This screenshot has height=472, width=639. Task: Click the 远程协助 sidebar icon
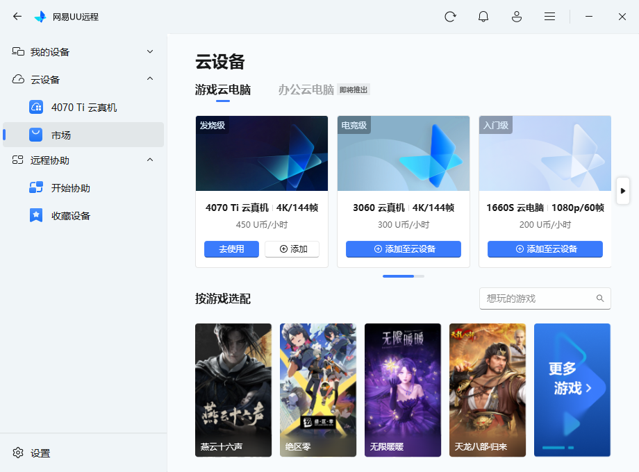18,160
